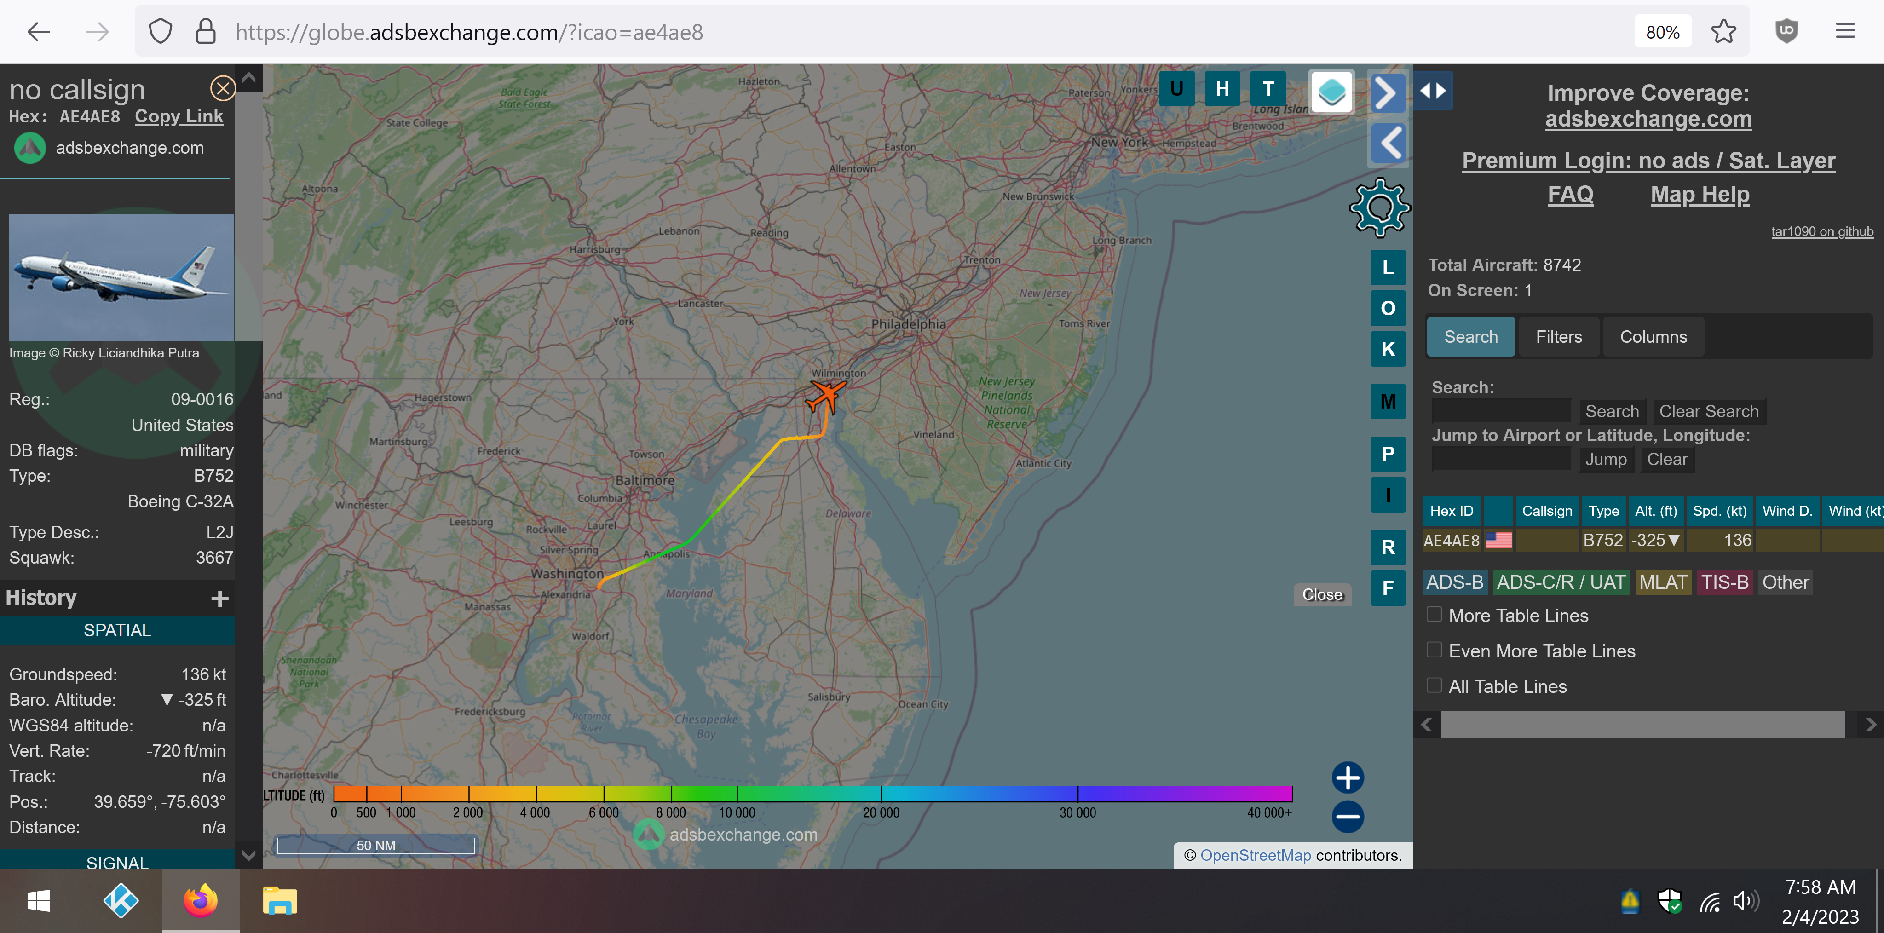Toggle the L labels button

tap(1388, 268)
